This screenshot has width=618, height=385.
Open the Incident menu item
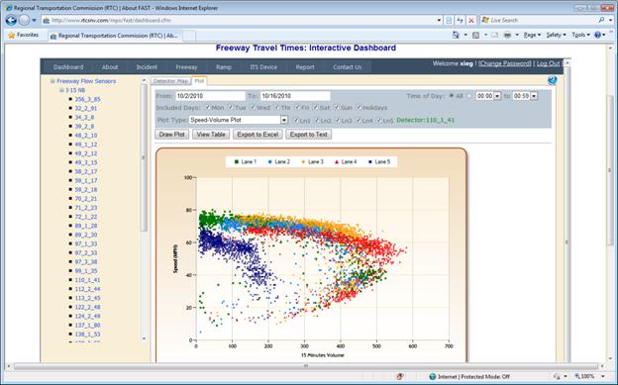pos(147,67)
